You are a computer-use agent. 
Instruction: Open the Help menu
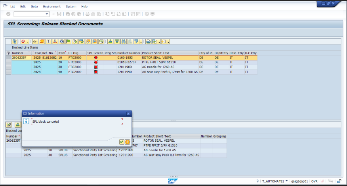pos(84,7)
